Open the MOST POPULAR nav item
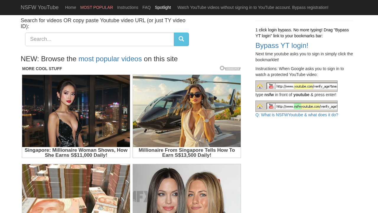 click(x=97, y=7)
